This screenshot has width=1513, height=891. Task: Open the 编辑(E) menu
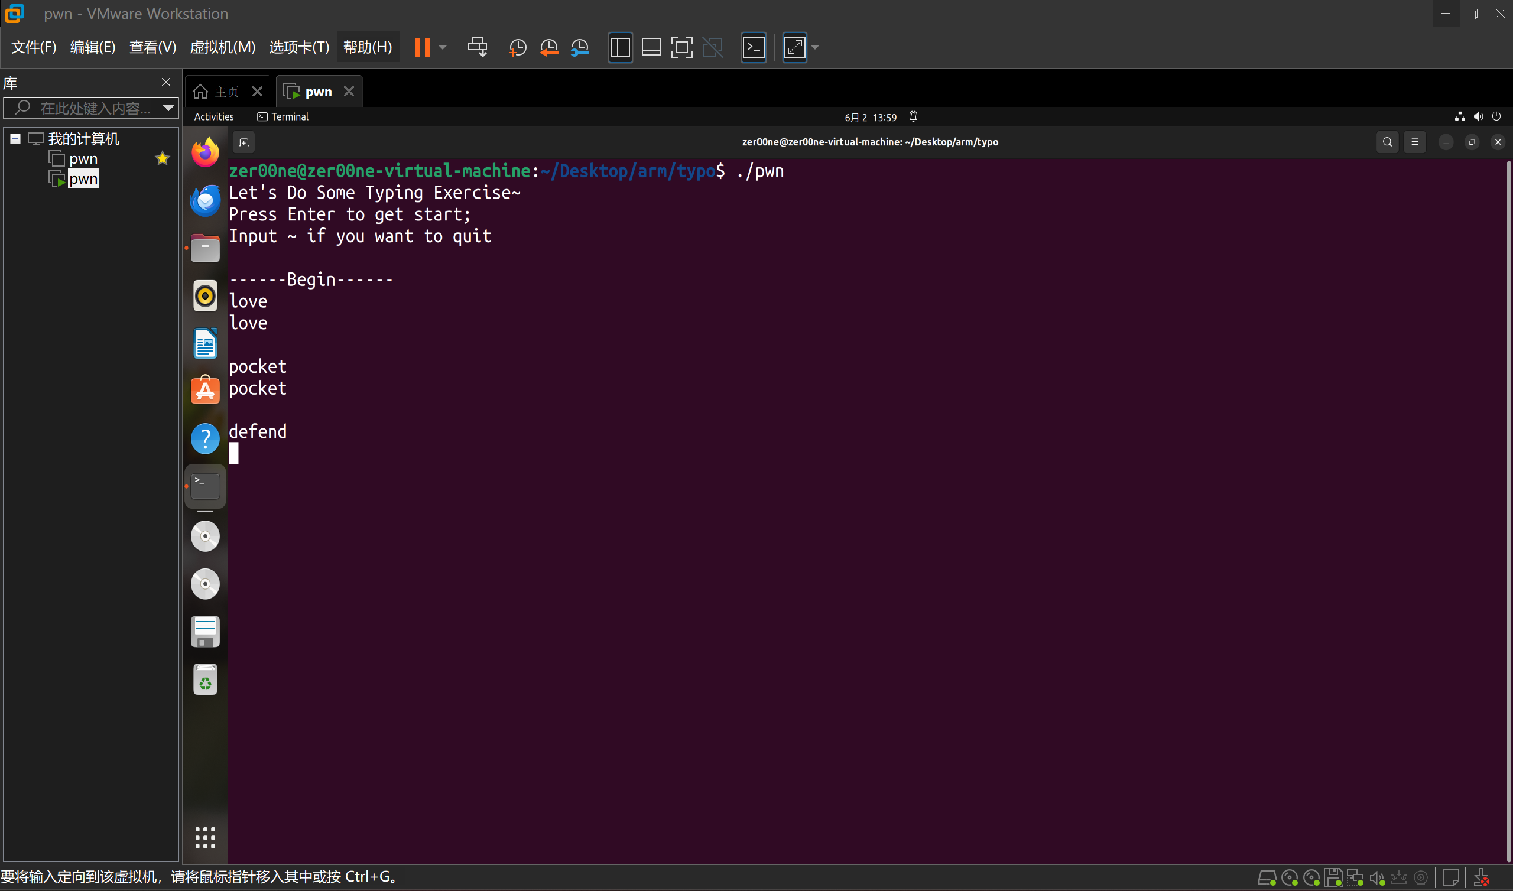(92, 47)
